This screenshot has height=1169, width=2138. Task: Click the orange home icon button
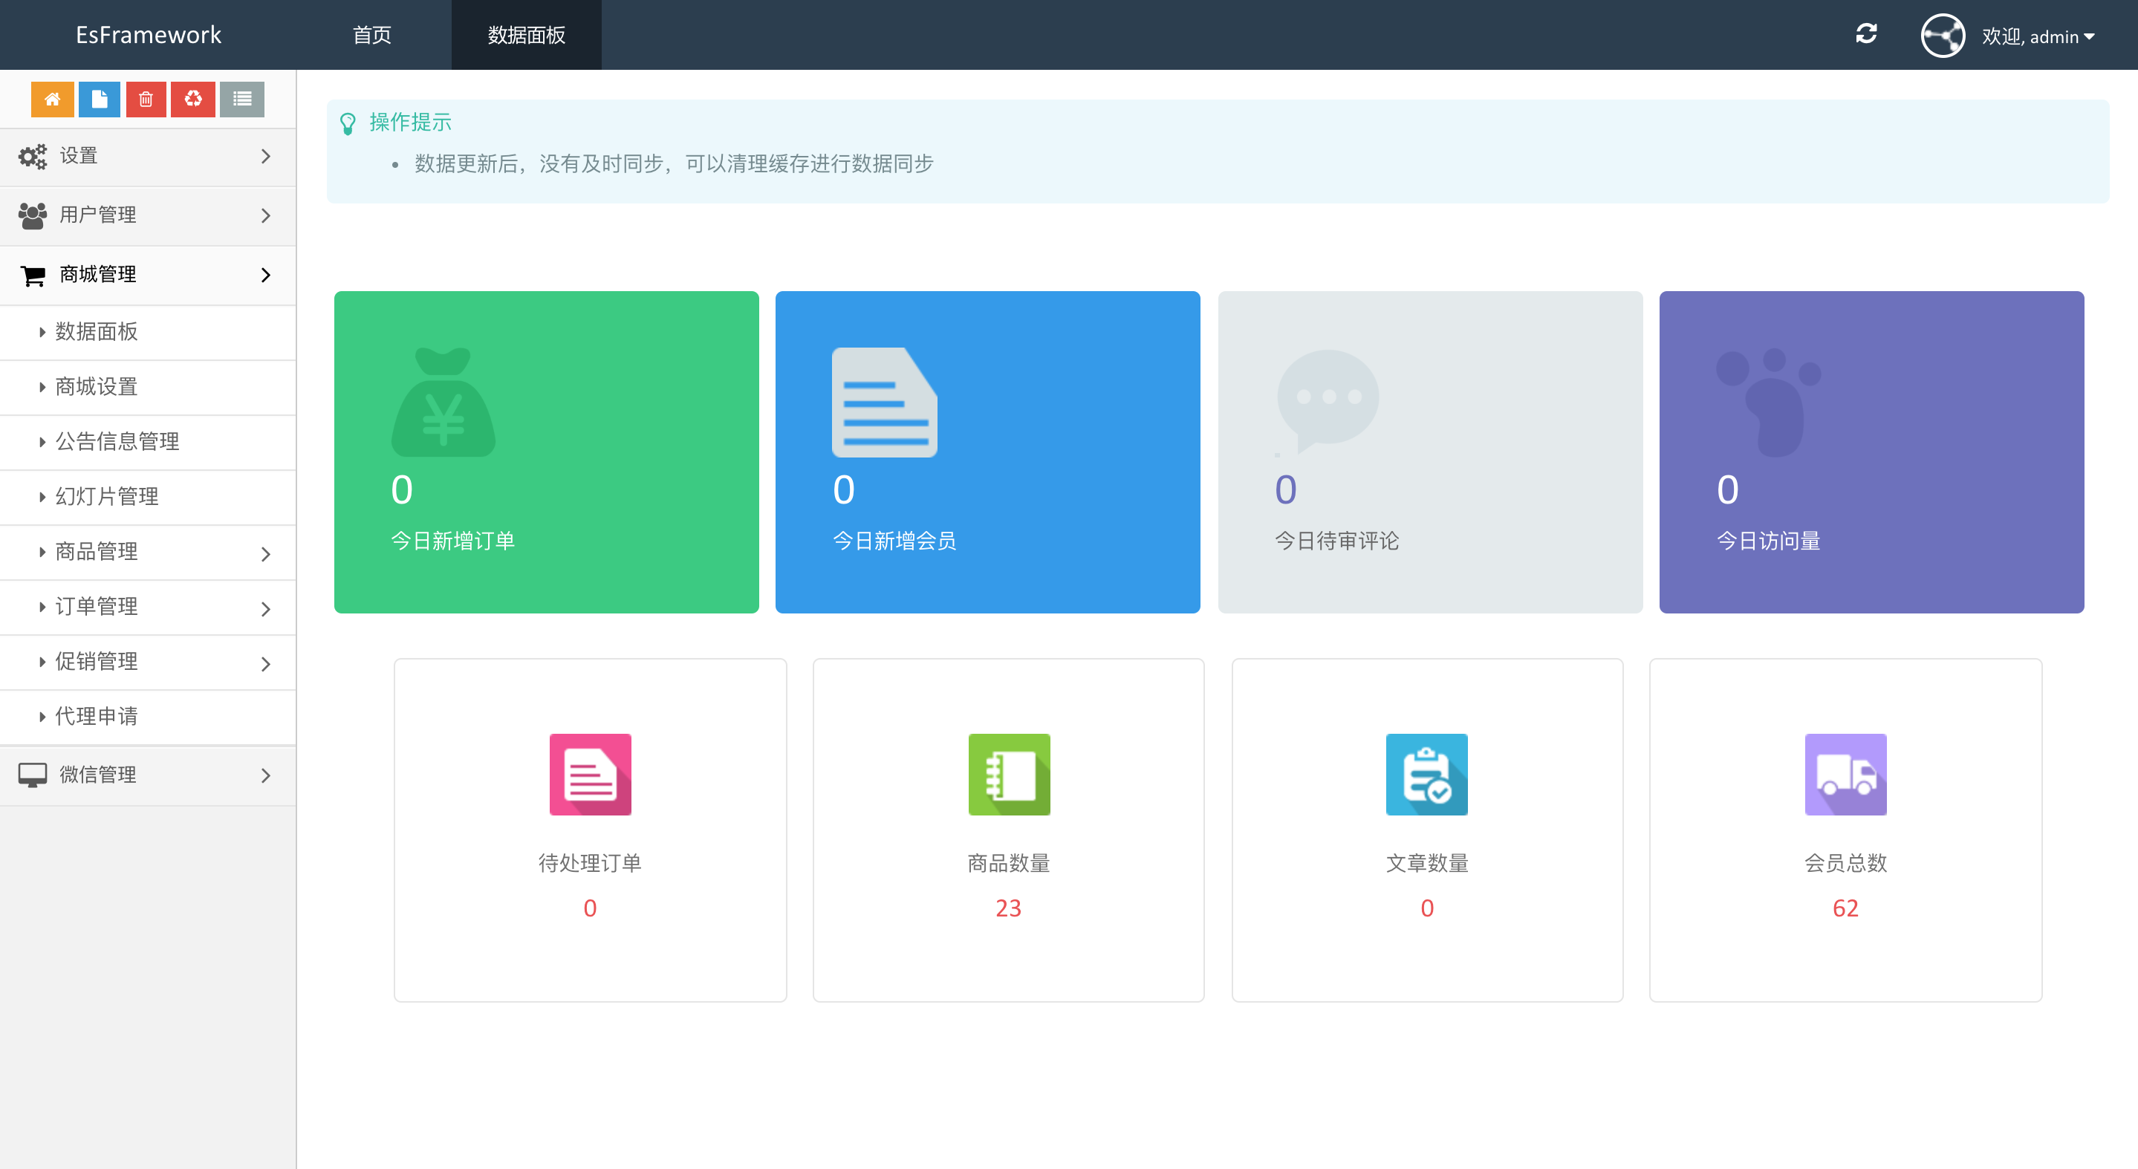pyautogui.click(x=52, y=100)
